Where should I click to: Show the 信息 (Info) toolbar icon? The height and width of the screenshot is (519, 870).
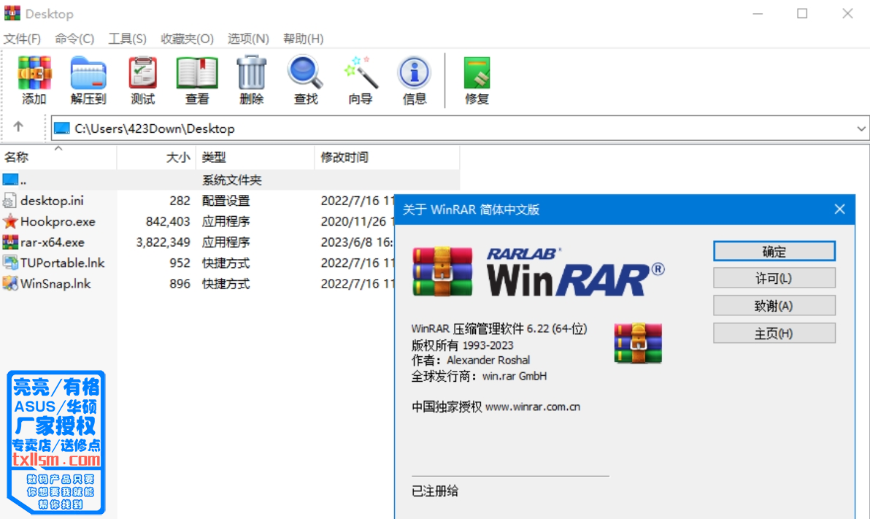(414, 73)
